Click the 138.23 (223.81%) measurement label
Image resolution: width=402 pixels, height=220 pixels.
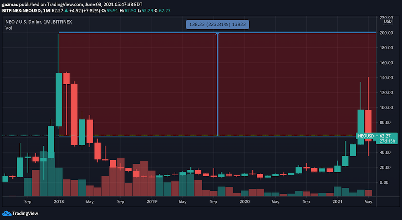point(217,24)
